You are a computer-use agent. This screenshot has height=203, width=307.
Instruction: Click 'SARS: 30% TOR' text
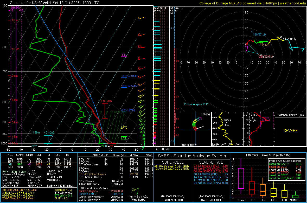[x=173, y=200]
